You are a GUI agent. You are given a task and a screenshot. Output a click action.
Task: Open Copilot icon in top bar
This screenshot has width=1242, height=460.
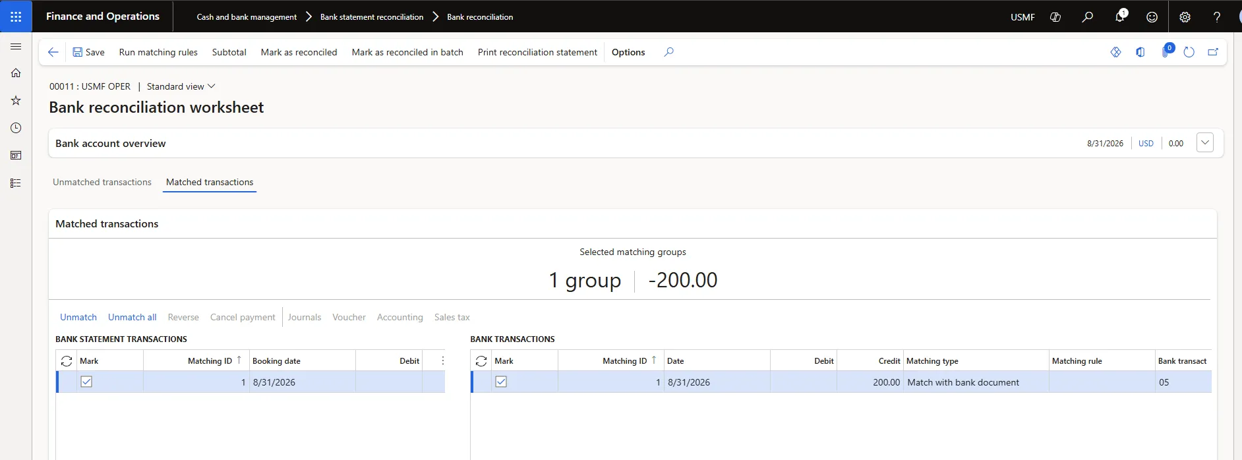tap(1055, 17)
